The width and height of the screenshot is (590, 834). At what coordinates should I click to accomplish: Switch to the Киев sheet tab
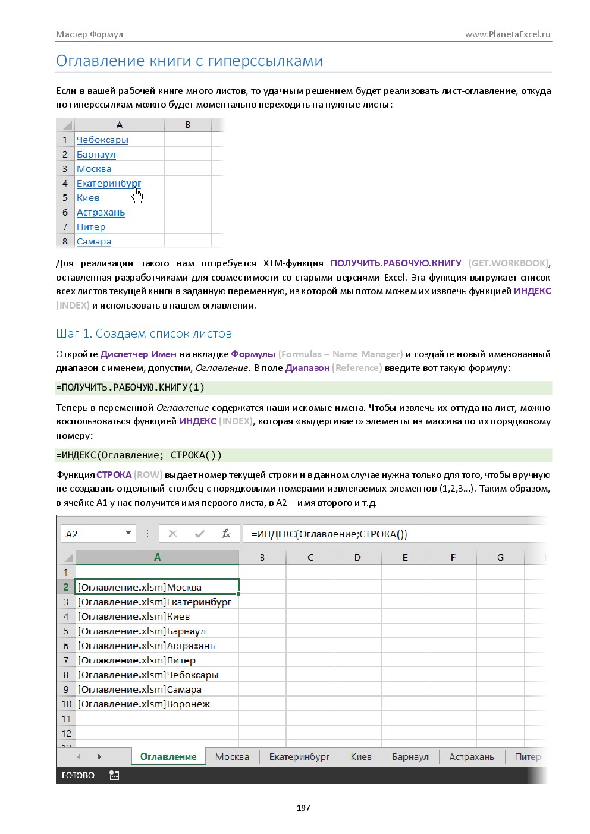pos(361,757)
